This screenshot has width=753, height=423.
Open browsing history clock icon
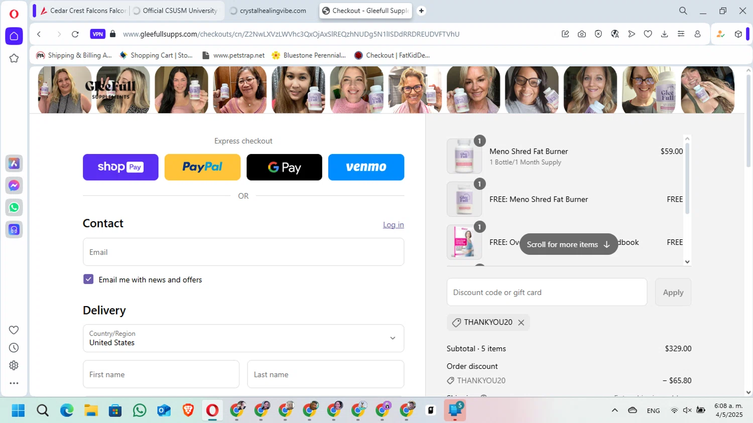click(x=14, y=348)
